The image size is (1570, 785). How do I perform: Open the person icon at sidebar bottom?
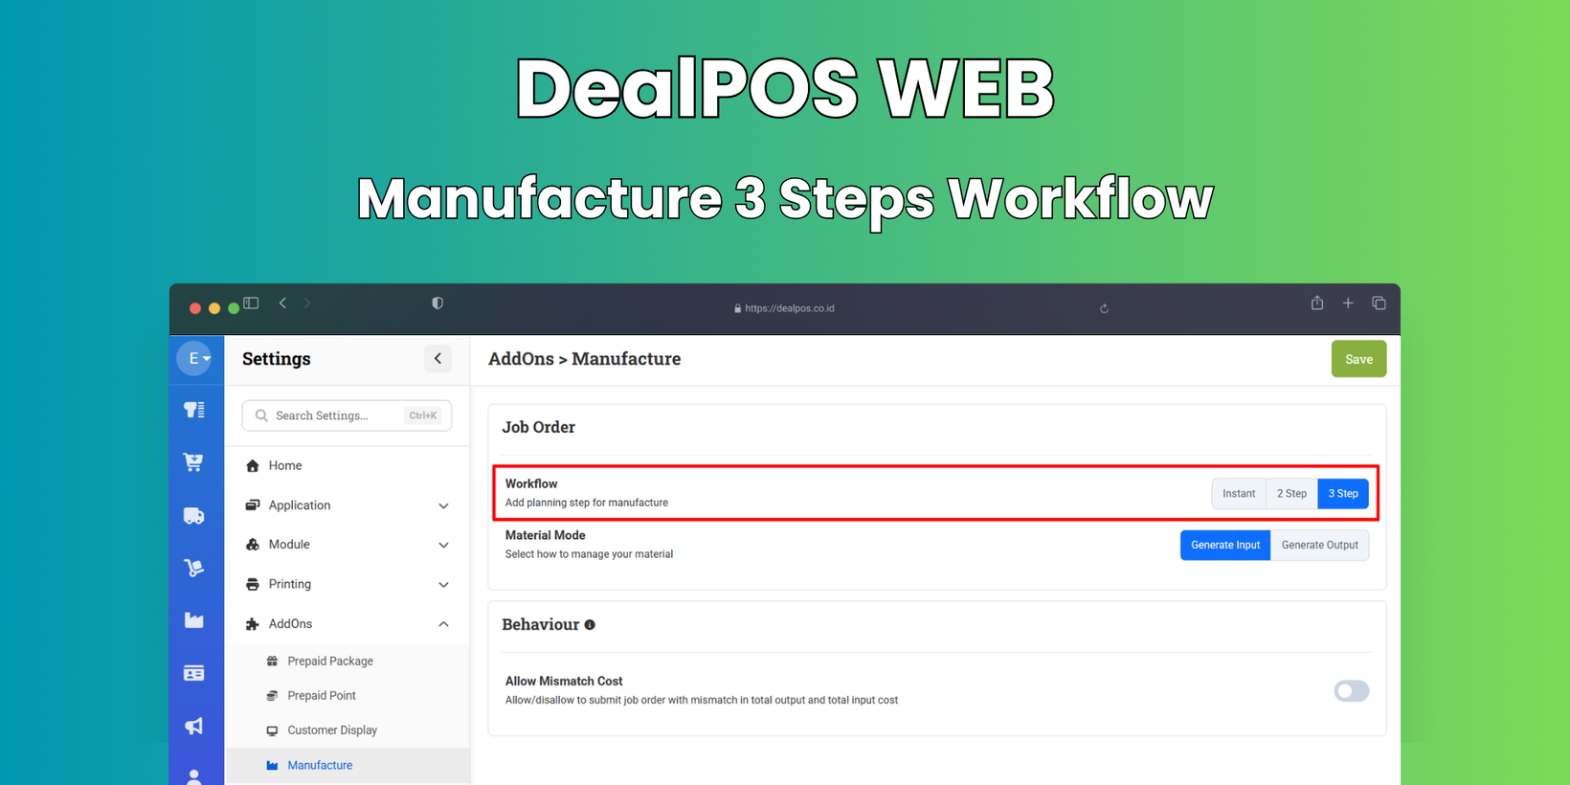[193, 776]
